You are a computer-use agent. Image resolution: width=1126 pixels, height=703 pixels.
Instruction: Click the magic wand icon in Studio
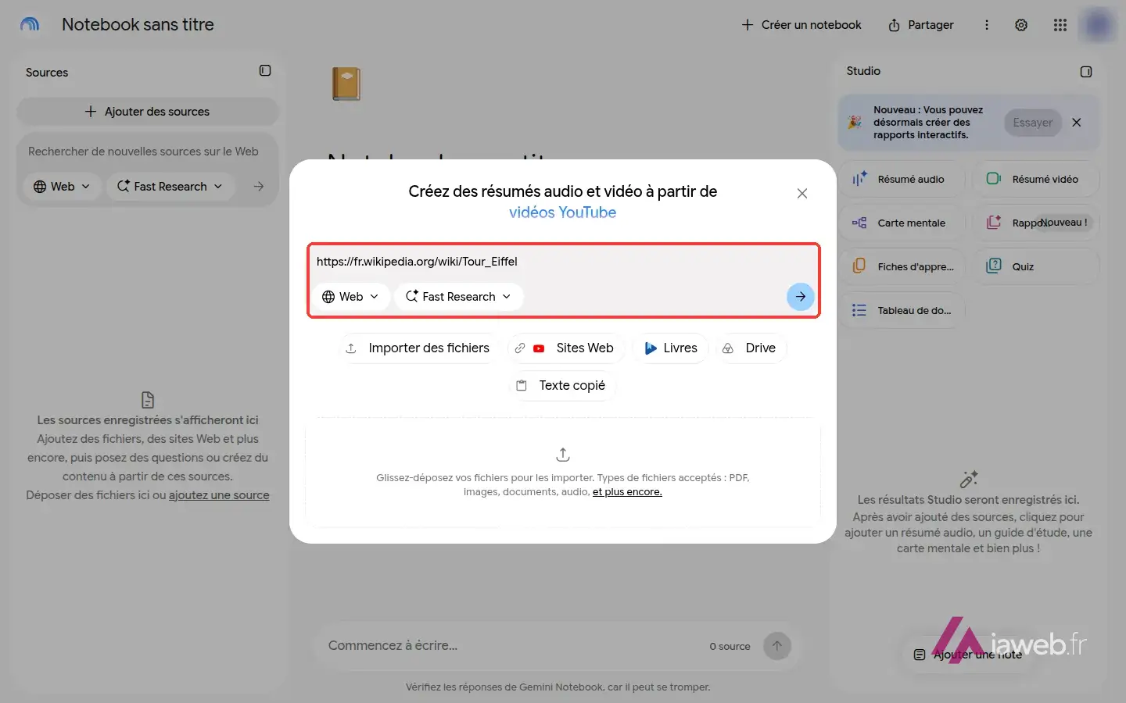click(x=969, y=479)
